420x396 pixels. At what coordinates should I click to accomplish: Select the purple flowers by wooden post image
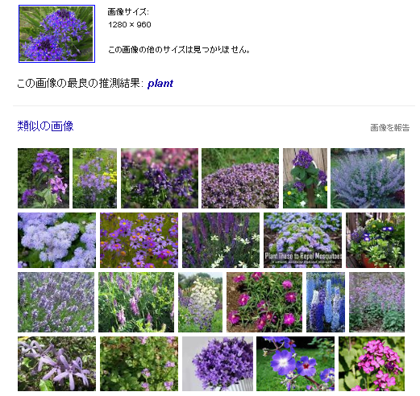305,178
